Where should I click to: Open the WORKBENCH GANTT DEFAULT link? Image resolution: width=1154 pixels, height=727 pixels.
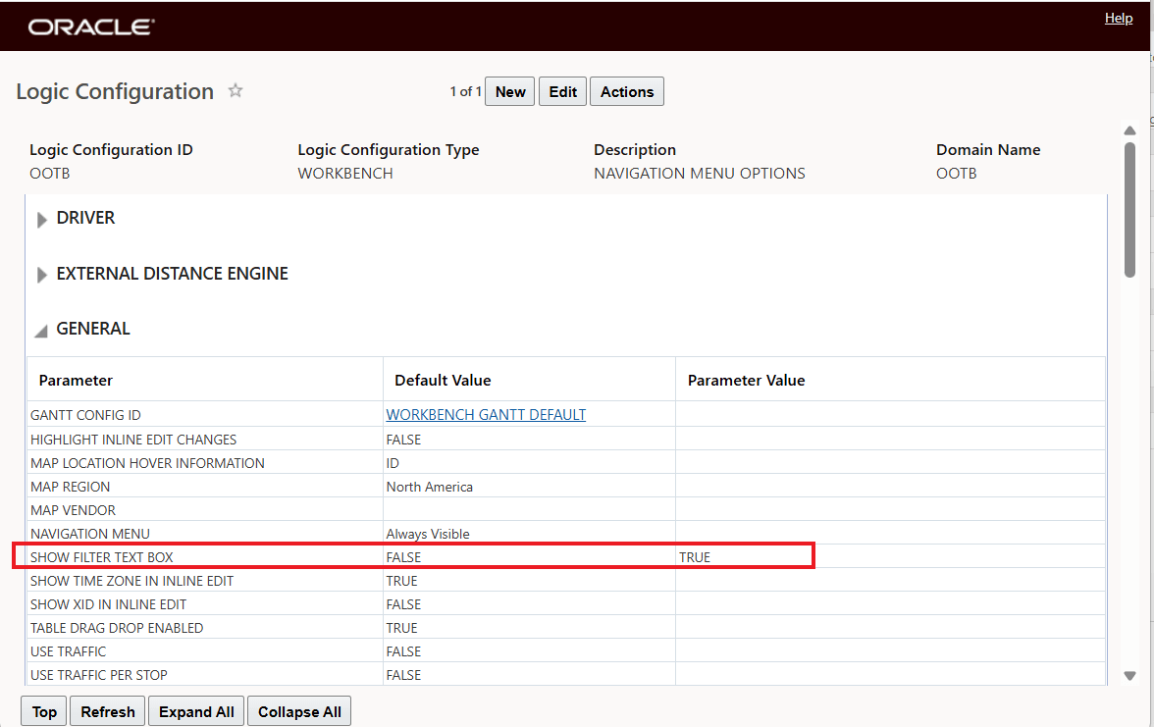(485, 414)
